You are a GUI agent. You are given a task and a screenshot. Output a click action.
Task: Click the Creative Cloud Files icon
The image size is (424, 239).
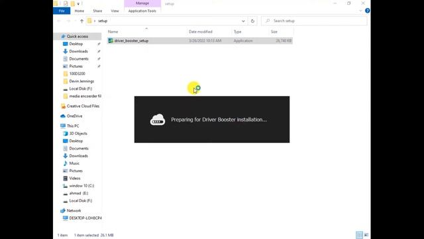coord(63,106)
